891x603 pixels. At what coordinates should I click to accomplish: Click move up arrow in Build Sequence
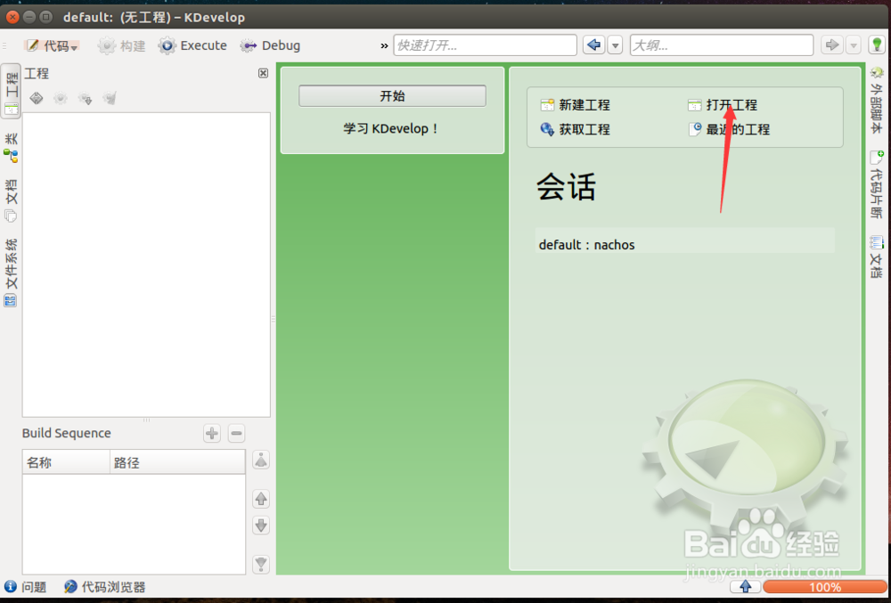(x=261, y=499)
